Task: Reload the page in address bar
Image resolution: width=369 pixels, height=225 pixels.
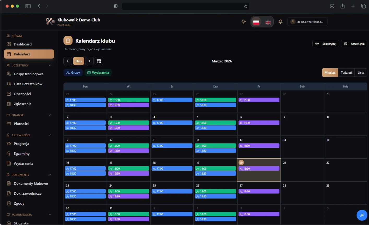Action: pyautogui.click(x=246, y=6)
